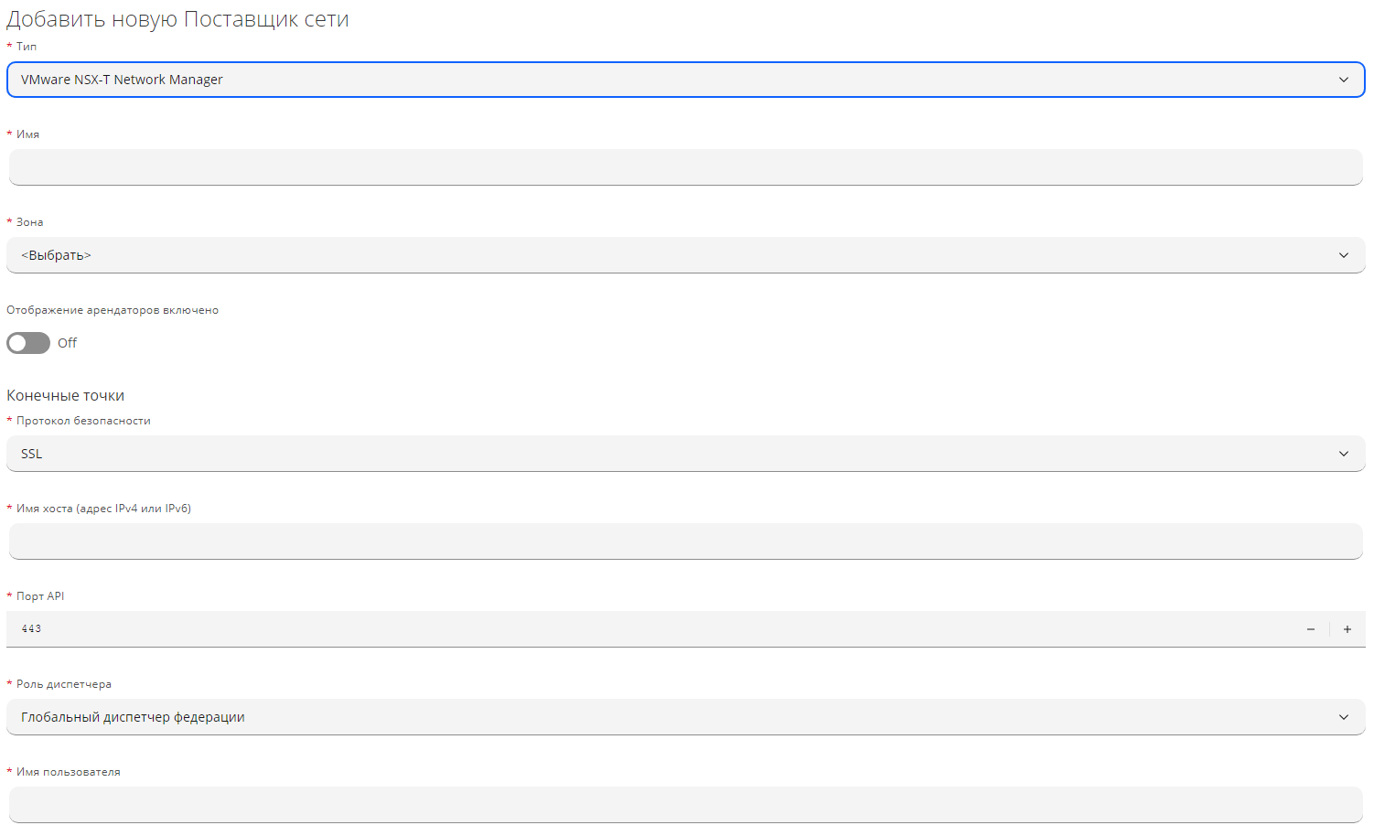Click the Роль диспетчера field label

(x=64, y=684)
